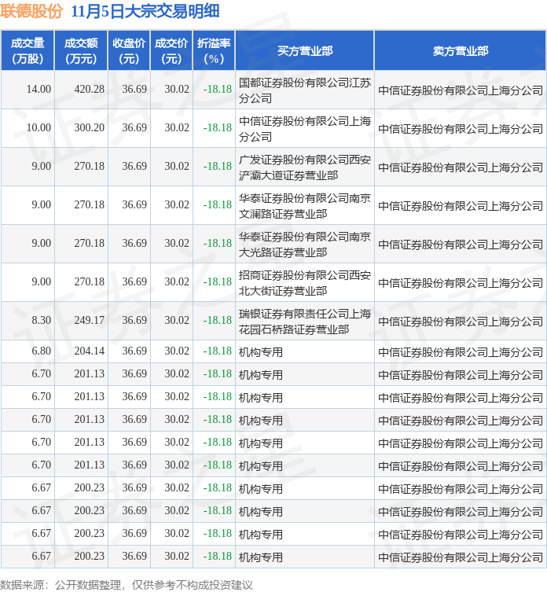Screen dimensions: 547x592
Task: Sort by 折溢率(%) column header
Action: (x=214, y=50)
